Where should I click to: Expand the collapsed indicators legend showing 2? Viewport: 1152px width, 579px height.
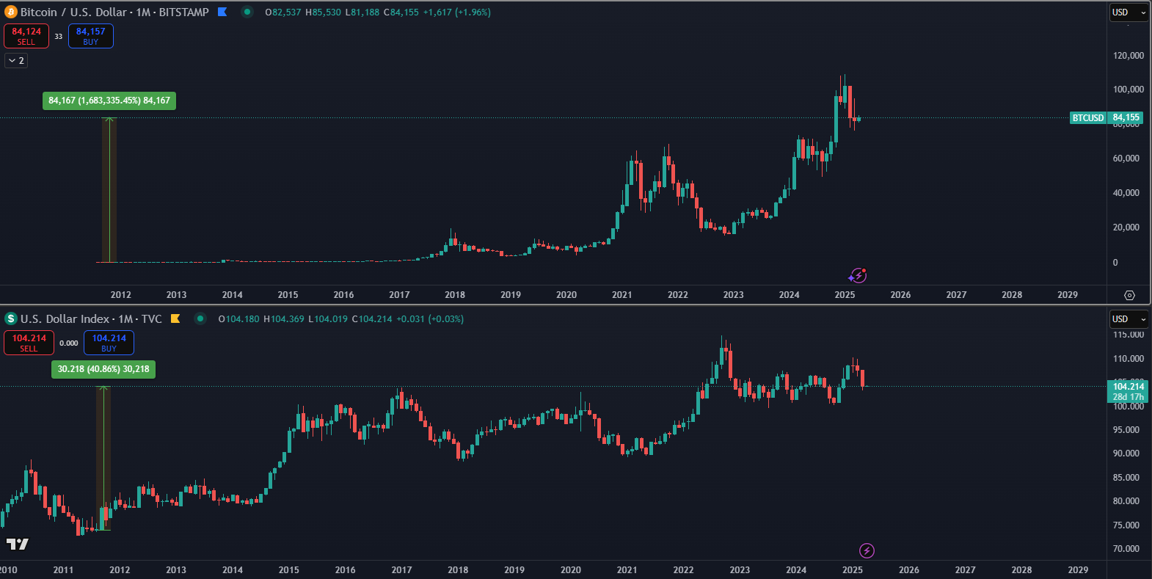[16, 60]
